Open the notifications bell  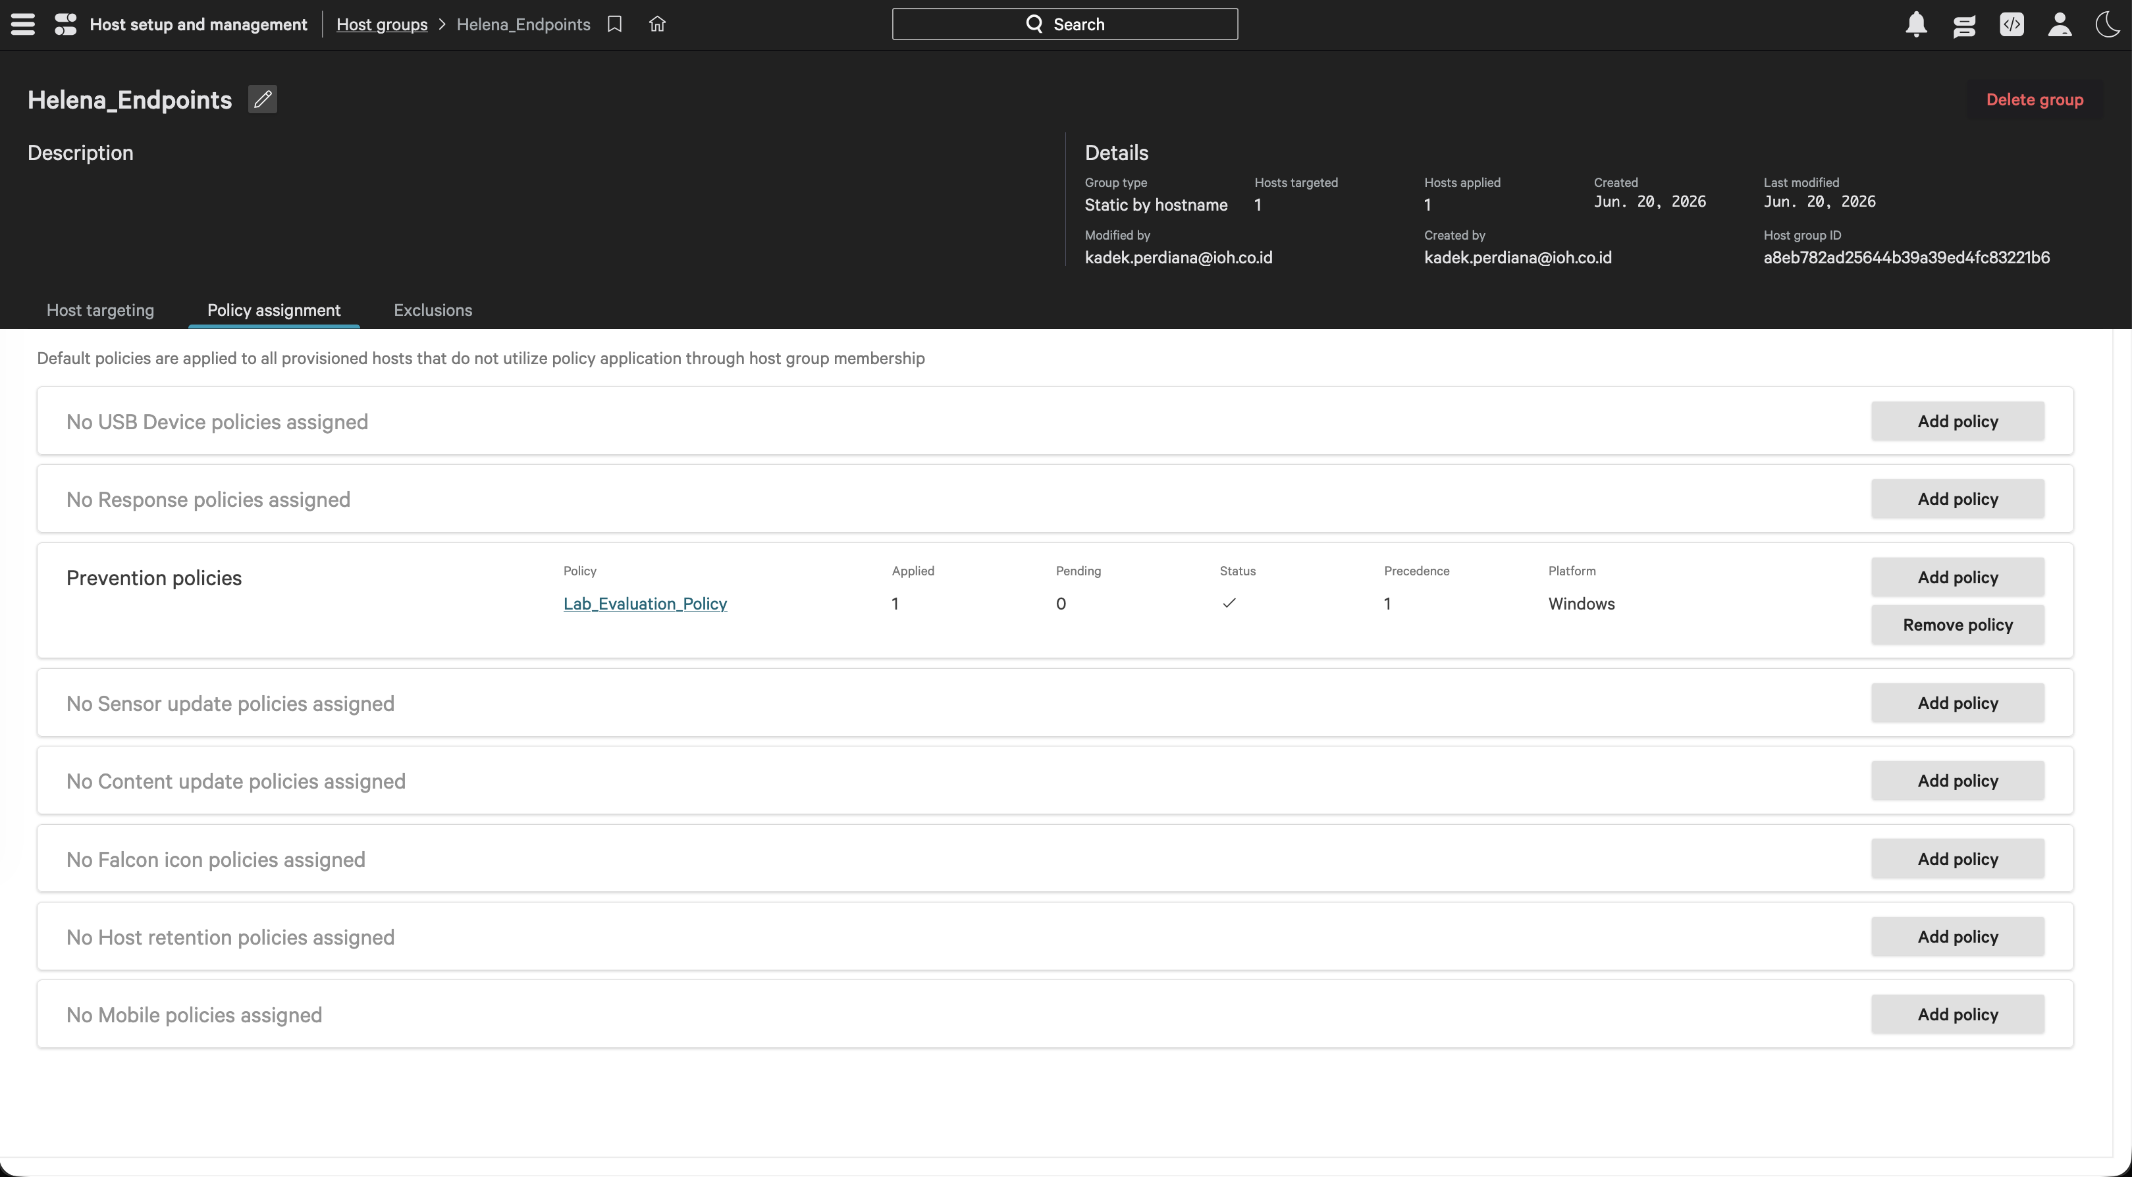1916,24
